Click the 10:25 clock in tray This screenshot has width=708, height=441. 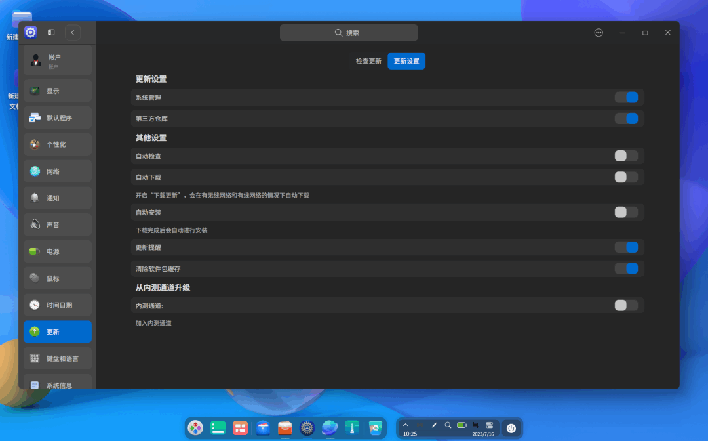tap(410, 434)
